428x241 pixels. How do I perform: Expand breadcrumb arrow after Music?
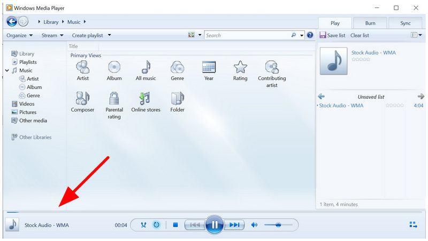(x=85, y=22)
